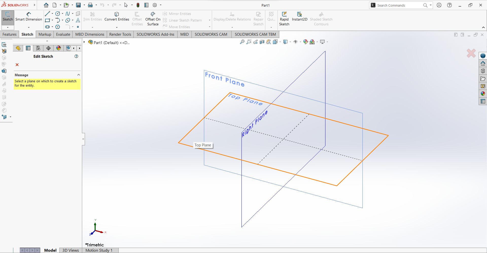Select the Line sketch tool
This screenshot has width=487, height=253.
[x=47, y=14]
